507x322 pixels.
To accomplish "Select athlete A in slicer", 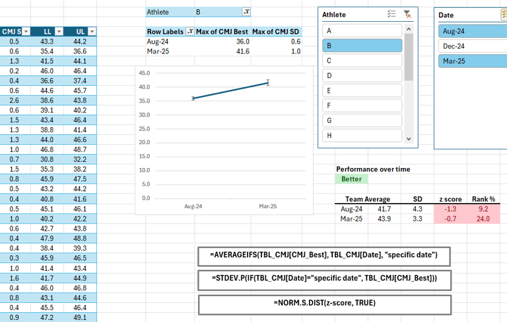I will [362, 31].
